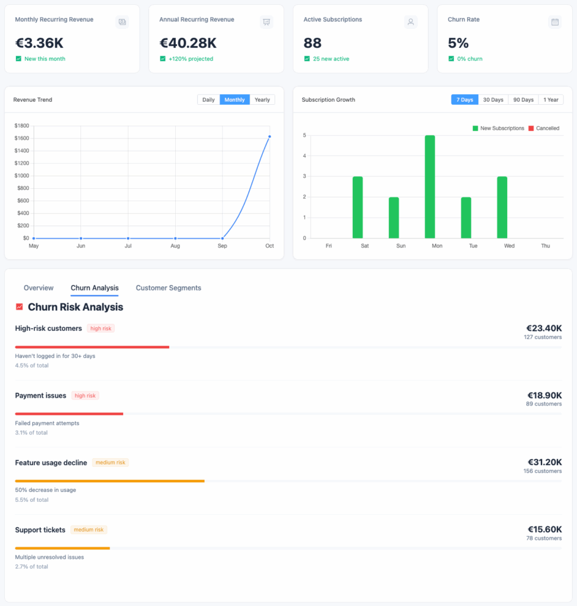Click the Churn Rate calendar icon
The width and height of the screenshot is (577, 606).
pos(555,22)
